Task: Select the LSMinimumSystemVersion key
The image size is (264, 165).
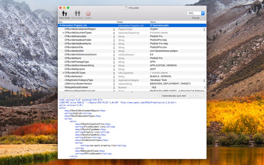Action: coord(78,84)
